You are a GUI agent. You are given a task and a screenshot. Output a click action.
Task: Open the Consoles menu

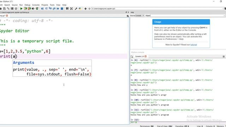36,5
